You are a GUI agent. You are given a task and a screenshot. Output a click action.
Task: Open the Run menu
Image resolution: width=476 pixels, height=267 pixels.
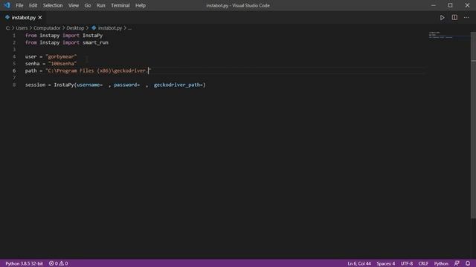coord(100,5)
